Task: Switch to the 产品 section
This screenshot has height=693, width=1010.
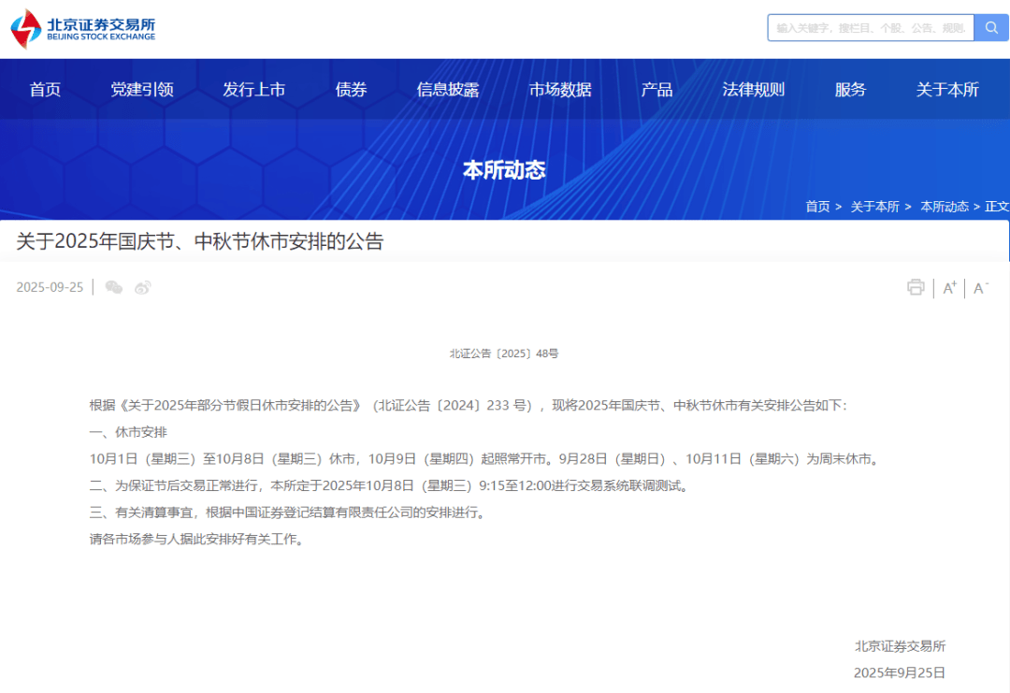Action: [657, 89]
